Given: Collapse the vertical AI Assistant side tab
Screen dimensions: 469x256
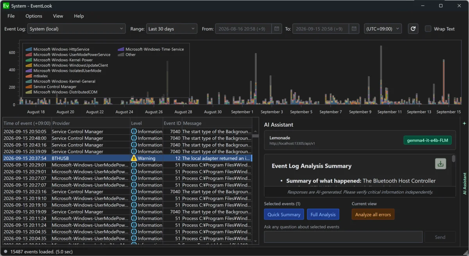Looking at the screenshot, I should [464, 184].
